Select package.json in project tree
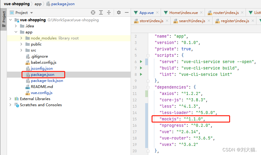The image size is (261, 155). (x=40, y=75)
